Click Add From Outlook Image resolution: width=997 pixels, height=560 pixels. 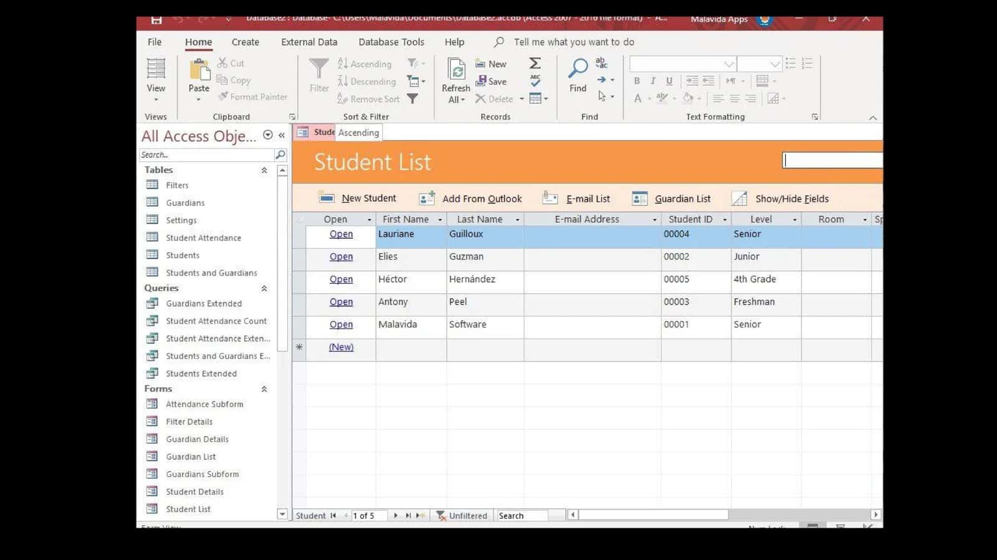point(470,198)
